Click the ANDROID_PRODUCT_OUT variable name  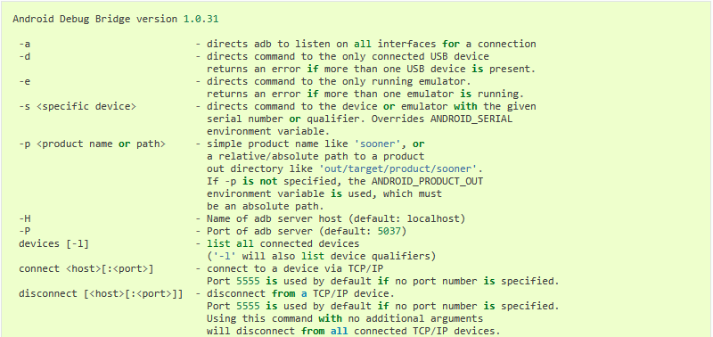[428, 181]
